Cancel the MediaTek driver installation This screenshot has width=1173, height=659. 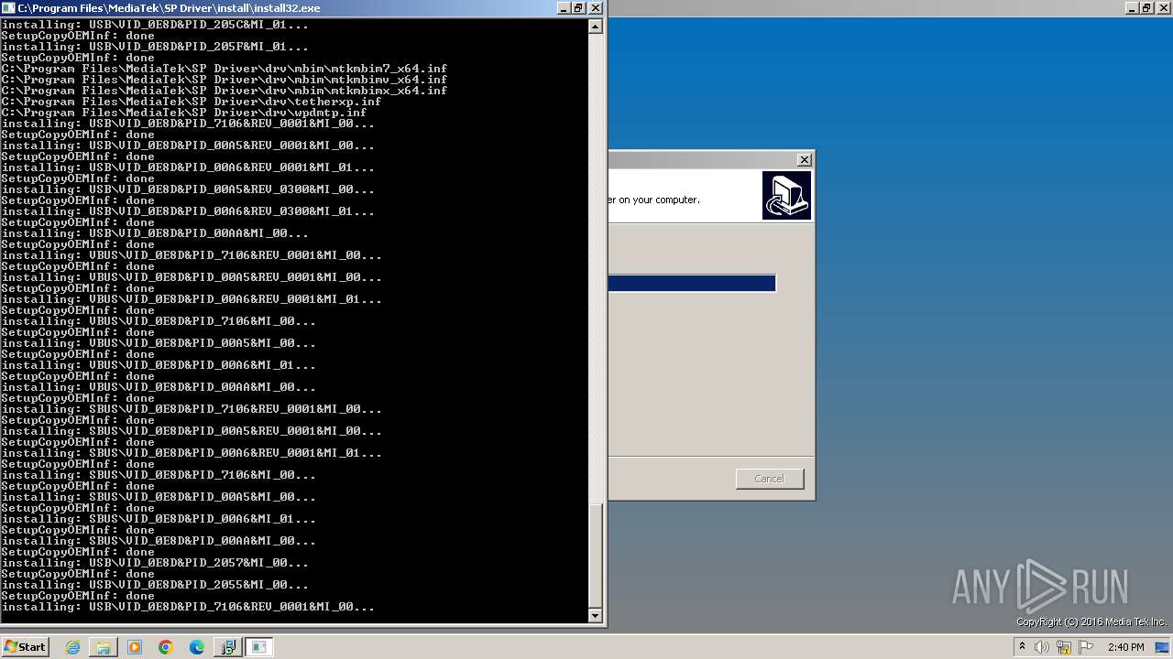click(x=770, y=479)
